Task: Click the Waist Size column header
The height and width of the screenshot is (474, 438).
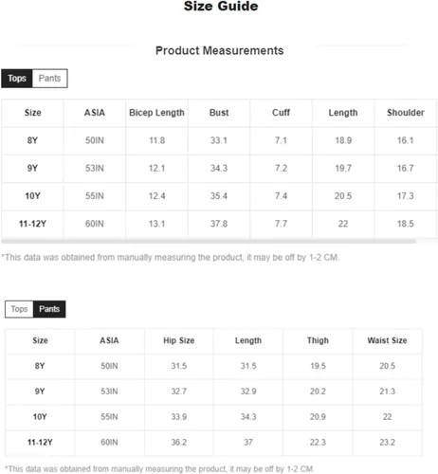Action: [387, 340]
